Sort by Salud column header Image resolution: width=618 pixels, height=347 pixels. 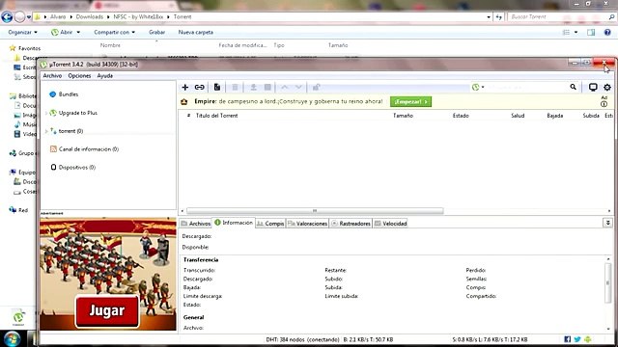[518, 116]
